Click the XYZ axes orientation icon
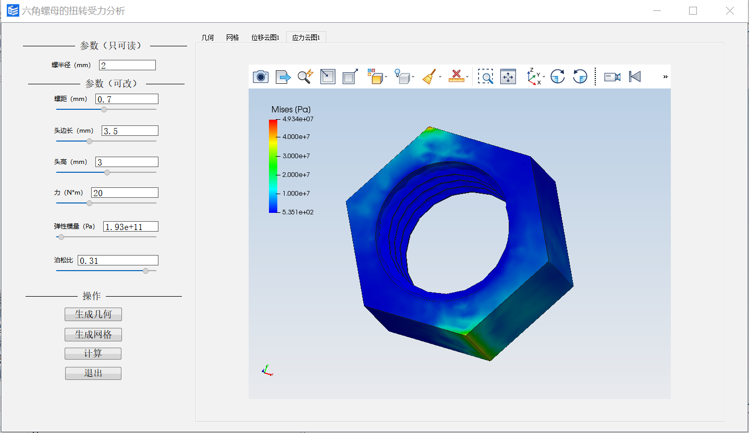This screenshot has width=749, height=433. tap(534, 76)
